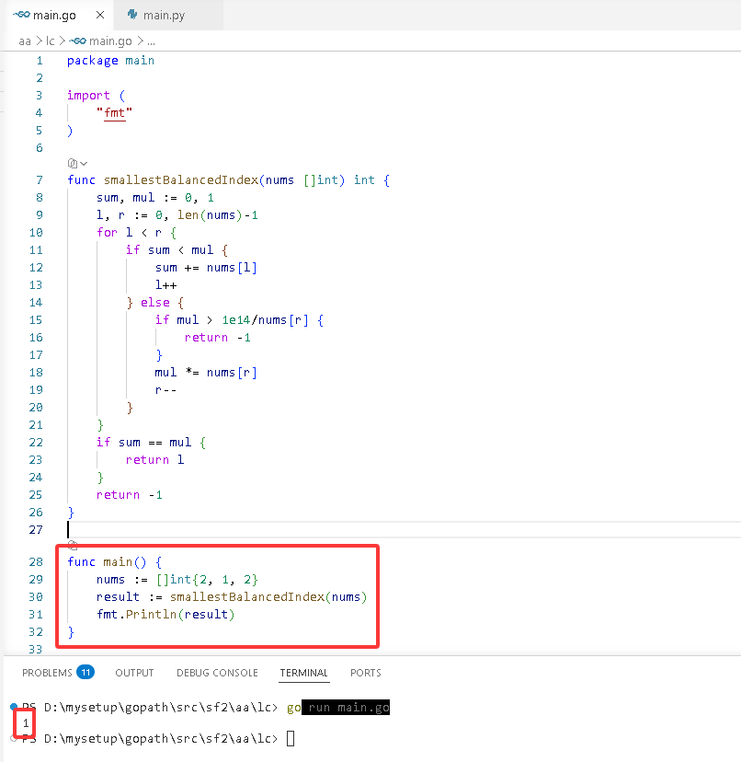Click the Go file icon on main.go tab
The width and height of the screenshot is (741, 762).
click(21, 15)
